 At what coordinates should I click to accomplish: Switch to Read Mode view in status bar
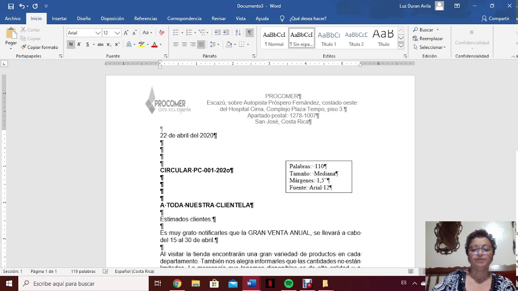[411, 272]
